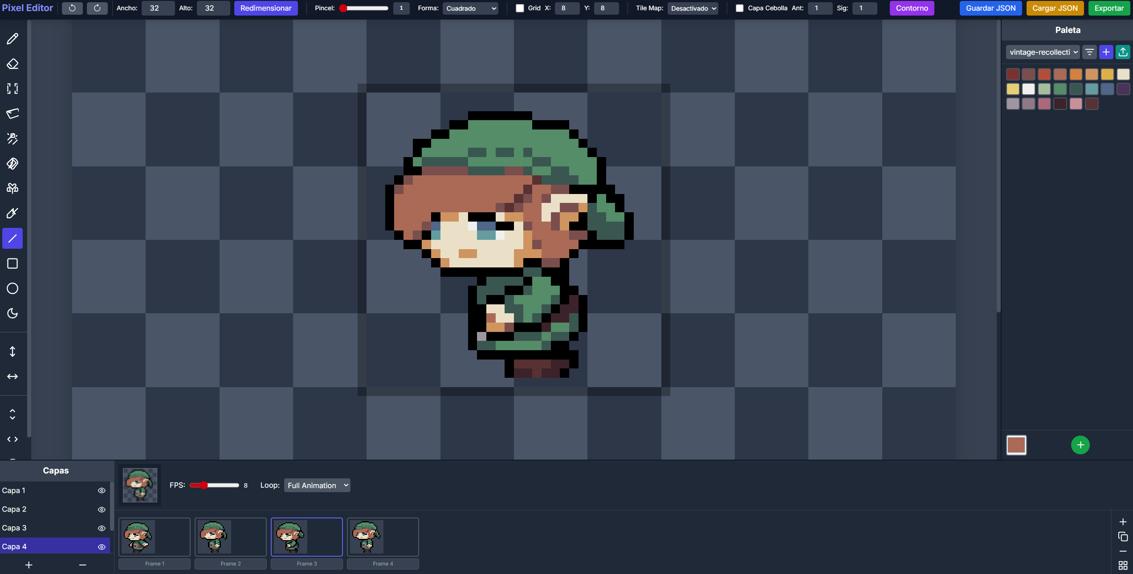Undo the last action
1133x574 pixels.
72,8
